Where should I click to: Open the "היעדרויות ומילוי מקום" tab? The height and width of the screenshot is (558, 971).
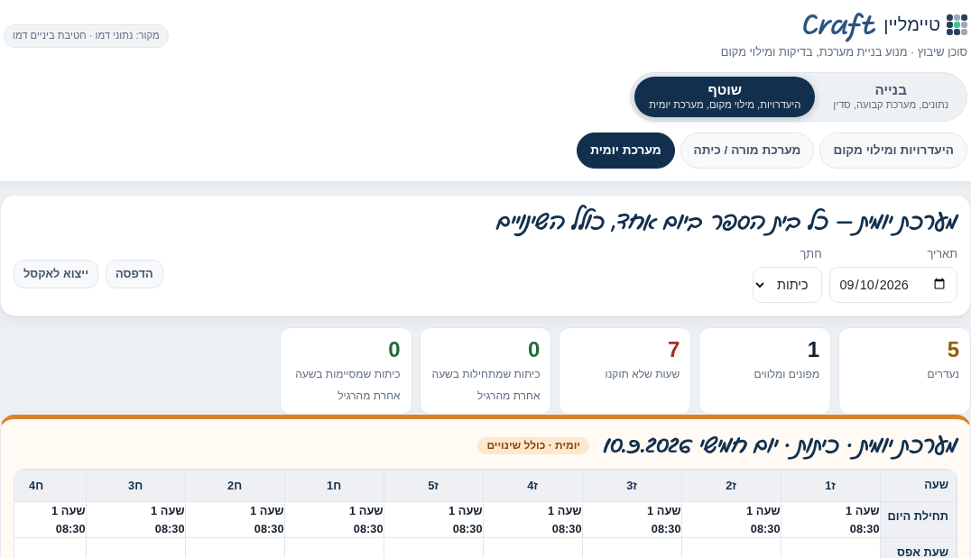(893, 151)
